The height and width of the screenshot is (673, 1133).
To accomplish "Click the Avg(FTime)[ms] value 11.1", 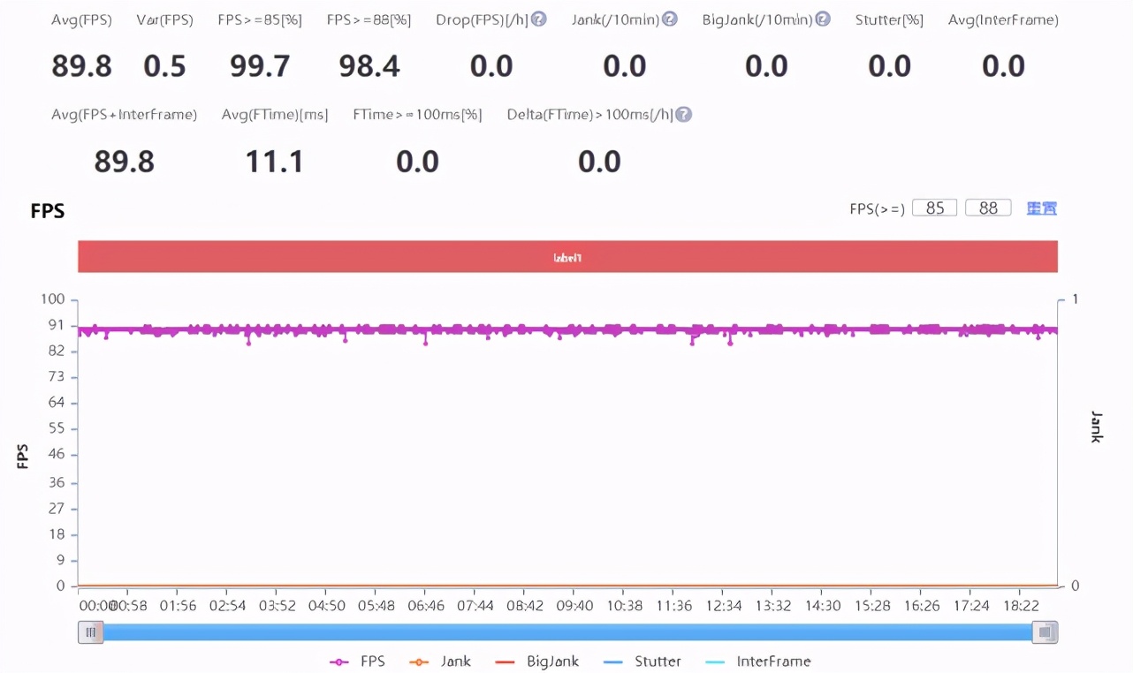I will [x=274, y=162].
